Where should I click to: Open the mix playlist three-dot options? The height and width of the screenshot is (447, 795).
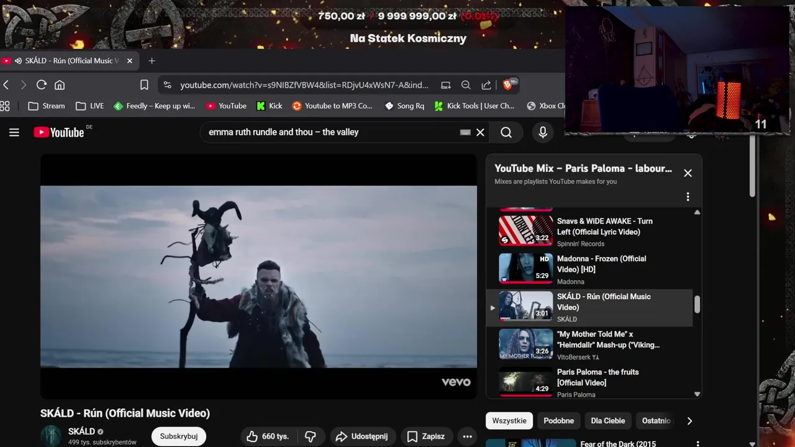(688, 197)
